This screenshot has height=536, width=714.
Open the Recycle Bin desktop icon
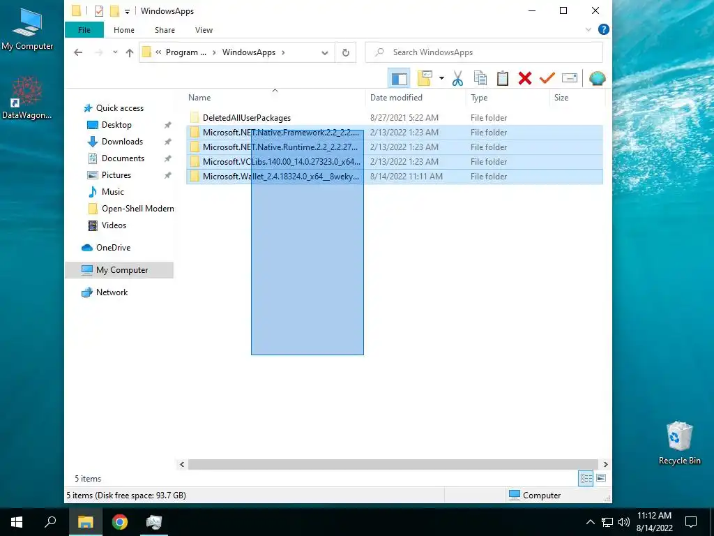(x=679, y=443)
